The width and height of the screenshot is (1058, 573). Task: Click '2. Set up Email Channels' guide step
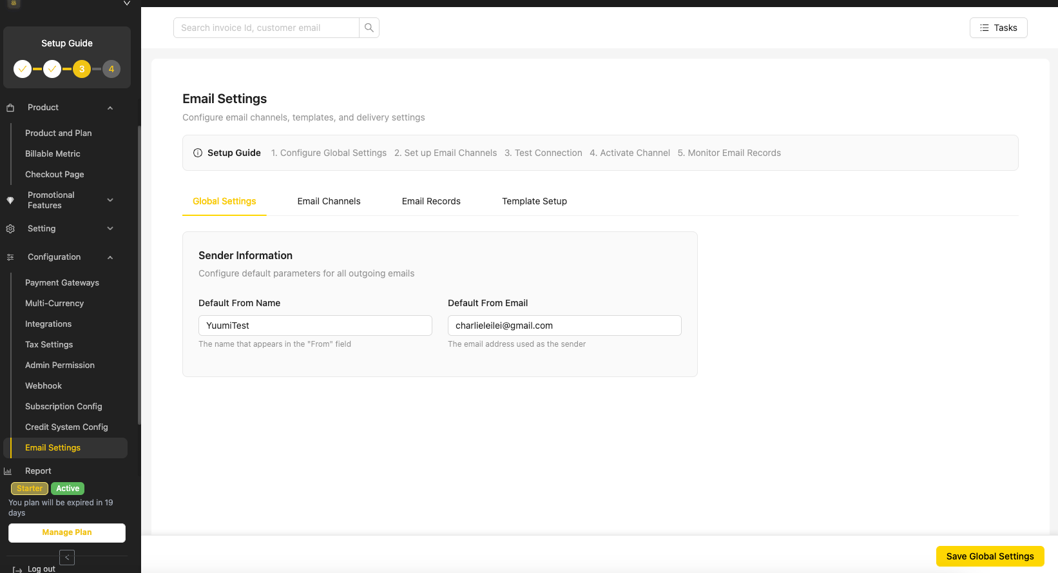(445, 153)
